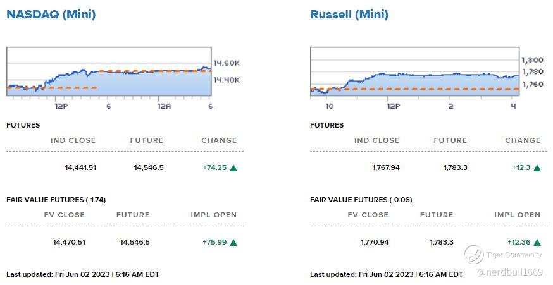Select the Russell +12.3 change value
The height and width of the screenshot is (285, 553).
pyautogui.click(x=521, y=167)
